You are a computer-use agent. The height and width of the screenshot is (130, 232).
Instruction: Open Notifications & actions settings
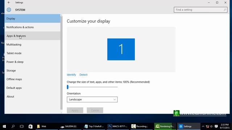click(32, 27)
